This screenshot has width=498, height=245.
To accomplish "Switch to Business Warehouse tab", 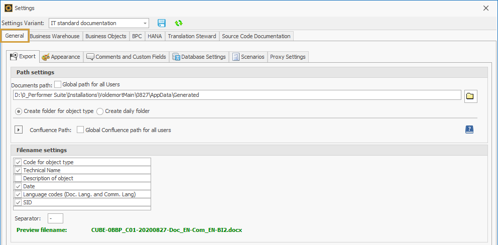I will [54, 36].
